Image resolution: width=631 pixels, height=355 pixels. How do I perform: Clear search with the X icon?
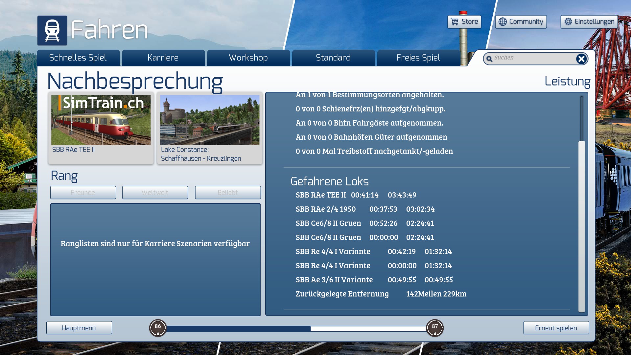(581, 59)
